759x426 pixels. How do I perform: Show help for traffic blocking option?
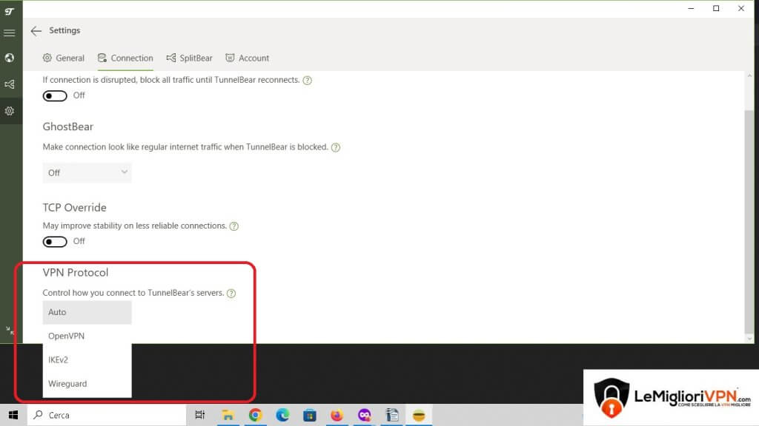308,81
